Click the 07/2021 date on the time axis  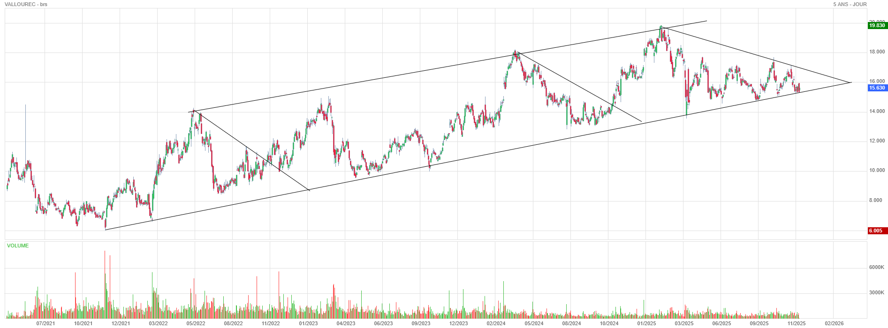[46, 323]
